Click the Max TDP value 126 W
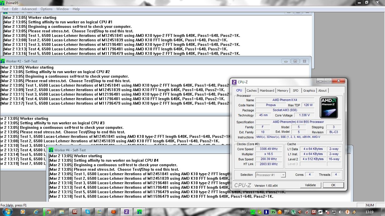385x216 pixels. 308,105
